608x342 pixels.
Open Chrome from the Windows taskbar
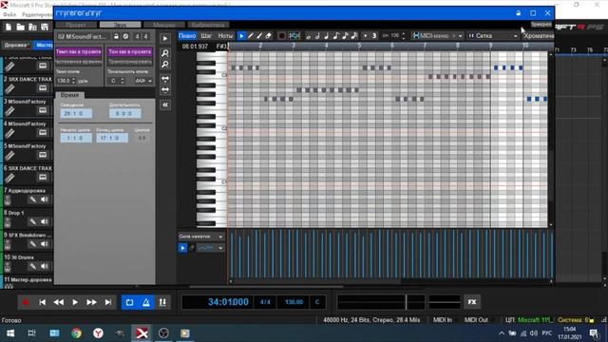point(76,333)
